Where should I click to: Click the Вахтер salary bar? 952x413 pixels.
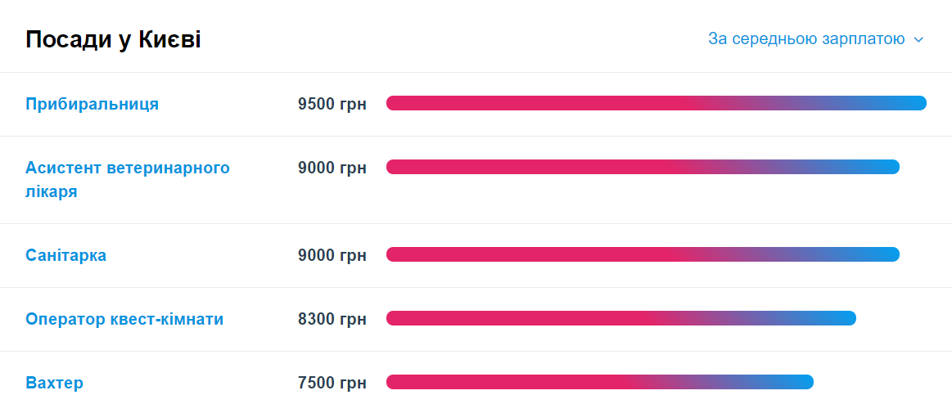pos(600,382)
